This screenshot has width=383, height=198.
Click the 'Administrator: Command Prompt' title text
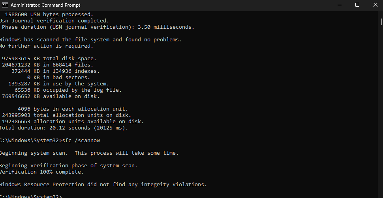pyautogui.click(x=45, y=5)
